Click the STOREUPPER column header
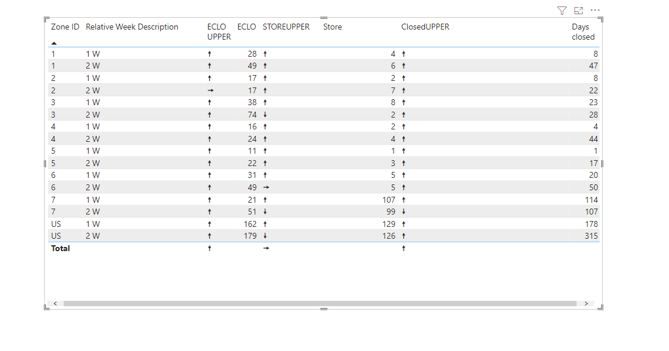This screenshot has height=351, width=669. click(286, 27)
